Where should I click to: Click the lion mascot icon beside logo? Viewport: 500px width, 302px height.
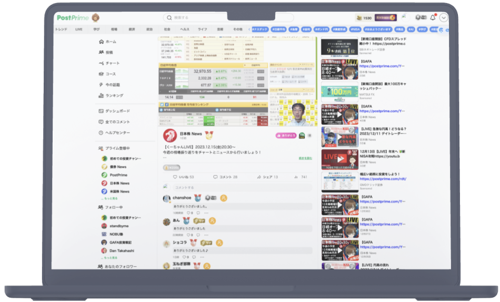pyautogui.click(x=95, y=17)
